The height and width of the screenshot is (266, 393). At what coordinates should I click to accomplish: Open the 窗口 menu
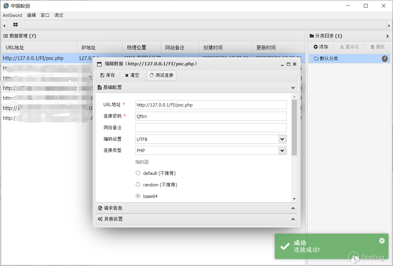[45, 15]
